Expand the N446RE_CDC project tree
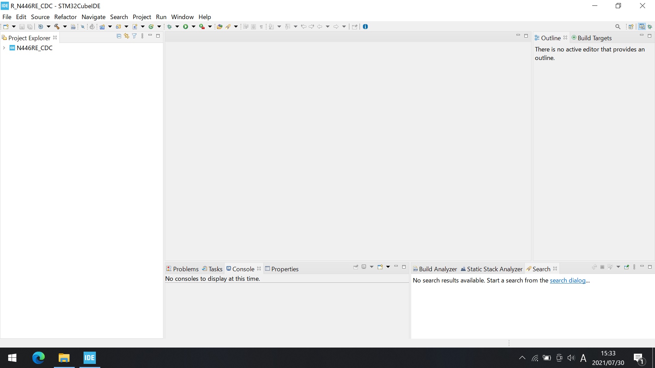Screen dimensions: 655x368 click(4, 48)
